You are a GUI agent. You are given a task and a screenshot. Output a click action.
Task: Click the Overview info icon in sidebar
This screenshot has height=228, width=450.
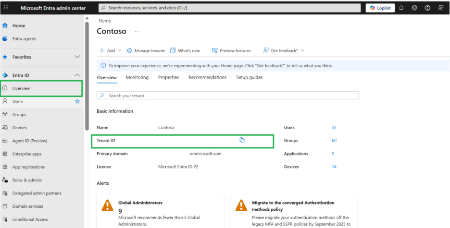click(x=5, y=88)
